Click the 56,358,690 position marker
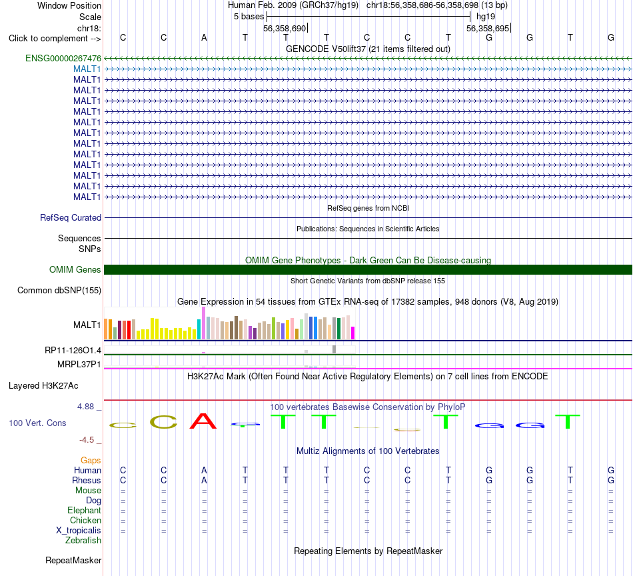The height and width of the screenshot is (576, 633). coord(285,28)
